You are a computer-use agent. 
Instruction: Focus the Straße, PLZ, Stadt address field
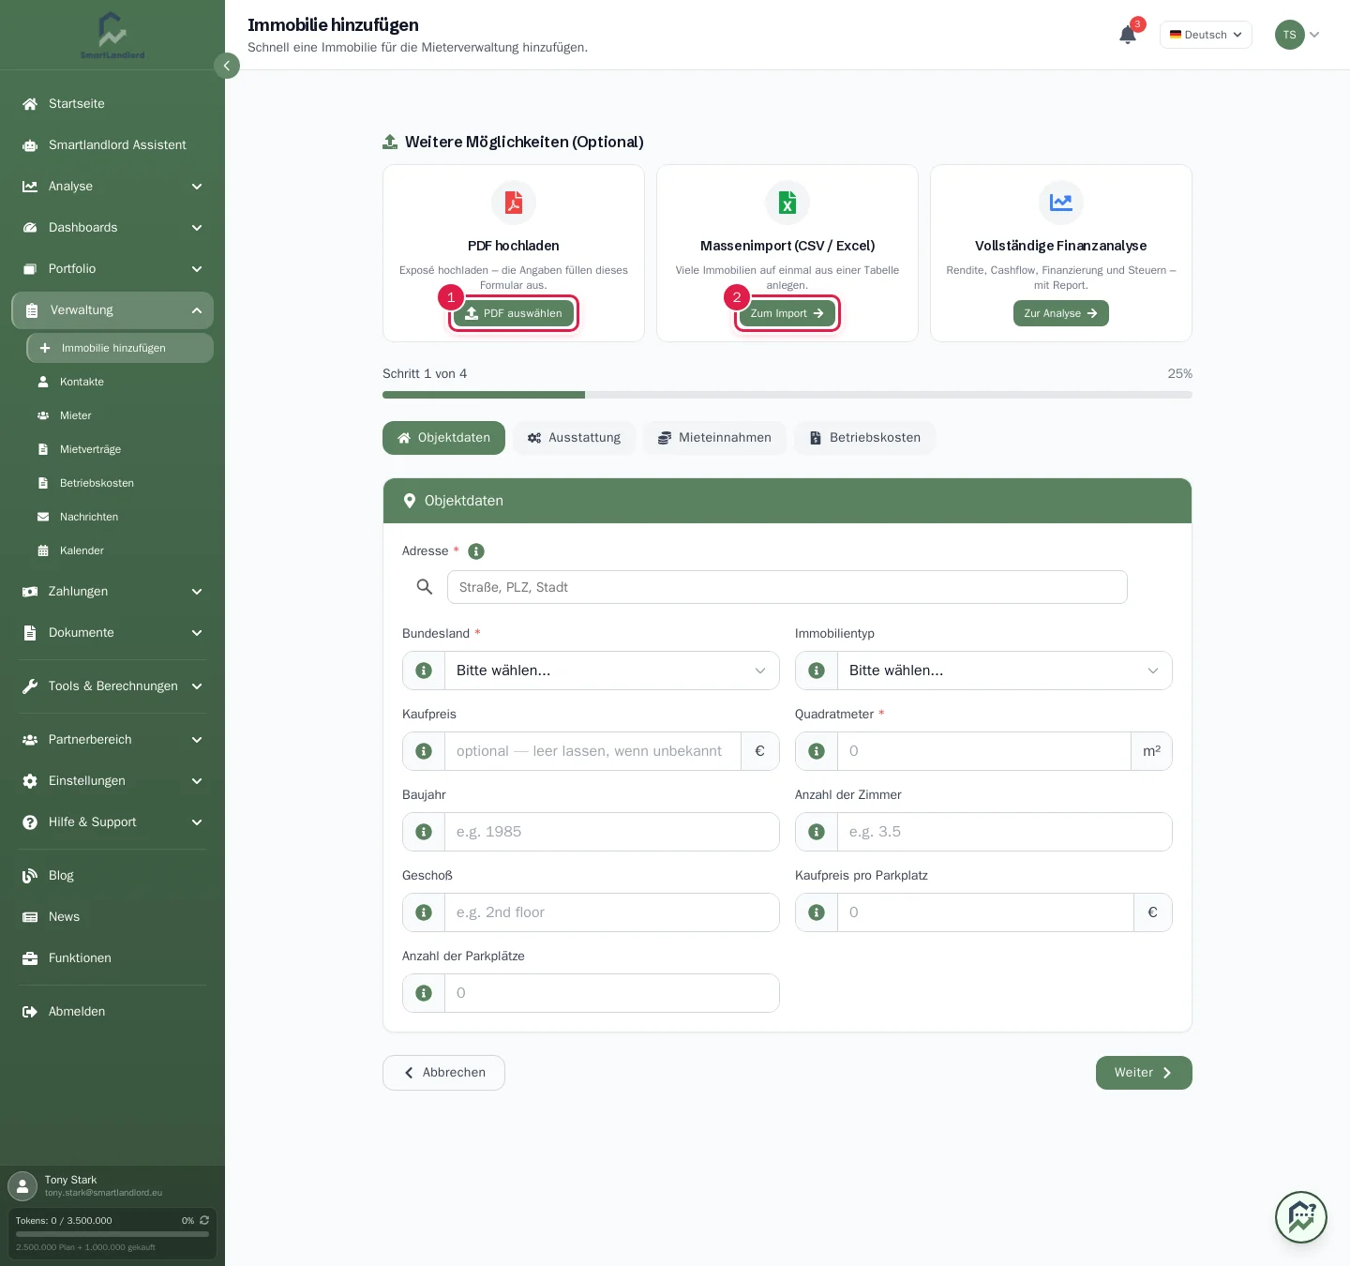click(x=787, y=587)
